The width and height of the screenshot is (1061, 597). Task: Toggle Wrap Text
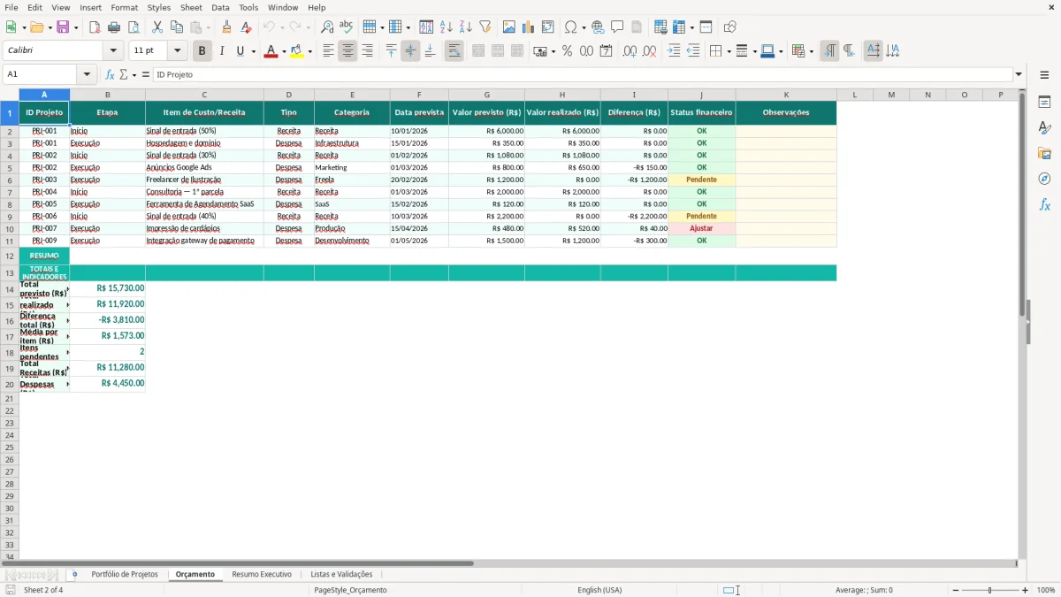point(454,51)
